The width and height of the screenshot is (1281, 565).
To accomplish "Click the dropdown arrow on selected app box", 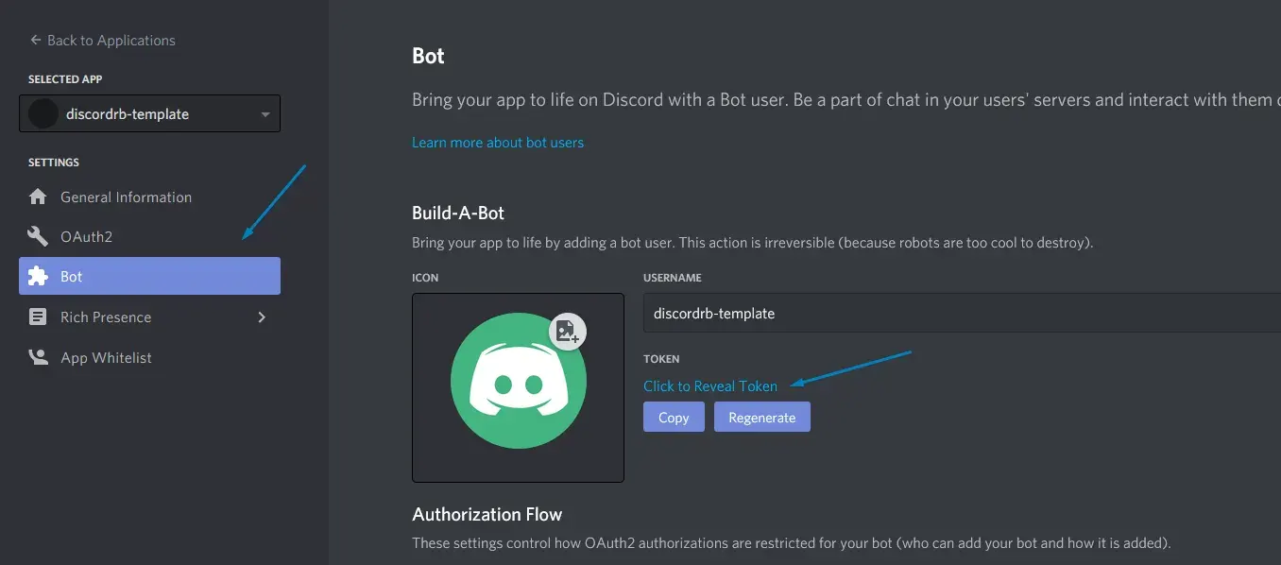I will 265,112.
